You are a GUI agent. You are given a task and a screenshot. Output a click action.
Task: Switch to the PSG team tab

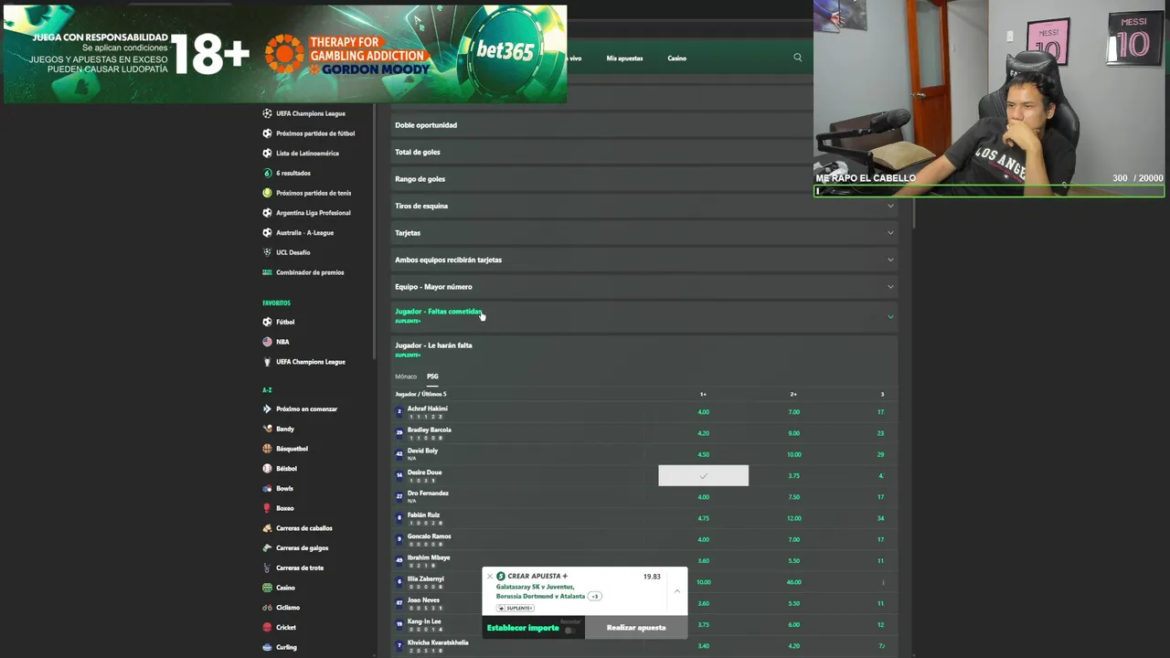point(432,377)
